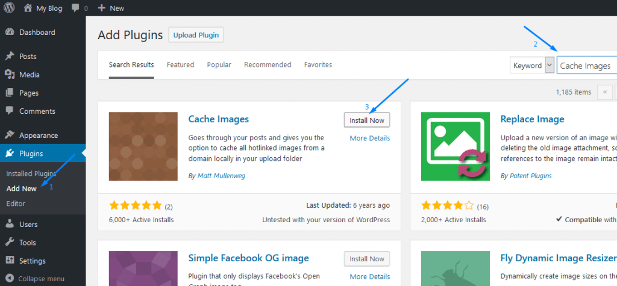Click the Dashboard gauge icon
Screen dimensions: 617x286
[10, 33]
